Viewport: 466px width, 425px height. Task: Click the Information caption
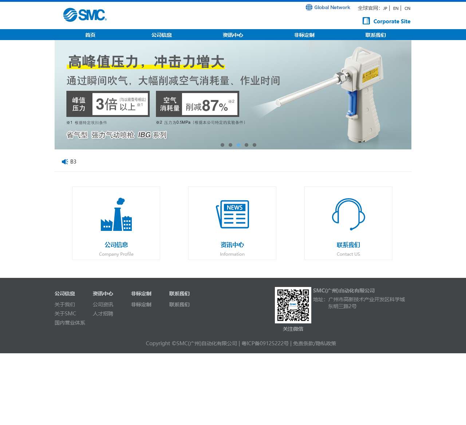232,254
